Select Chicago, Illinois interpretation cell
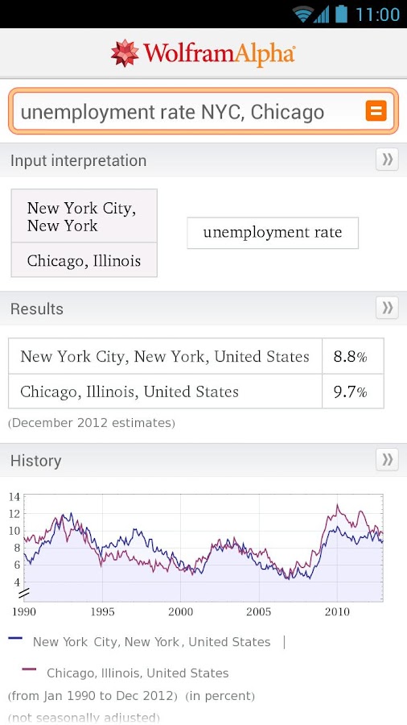The height and width of the screenshot is (725, 407). (x=84, y=260)
